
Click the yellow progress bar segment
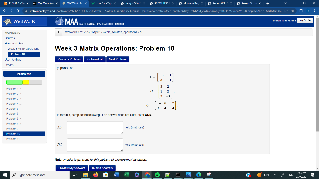[26, 82]
